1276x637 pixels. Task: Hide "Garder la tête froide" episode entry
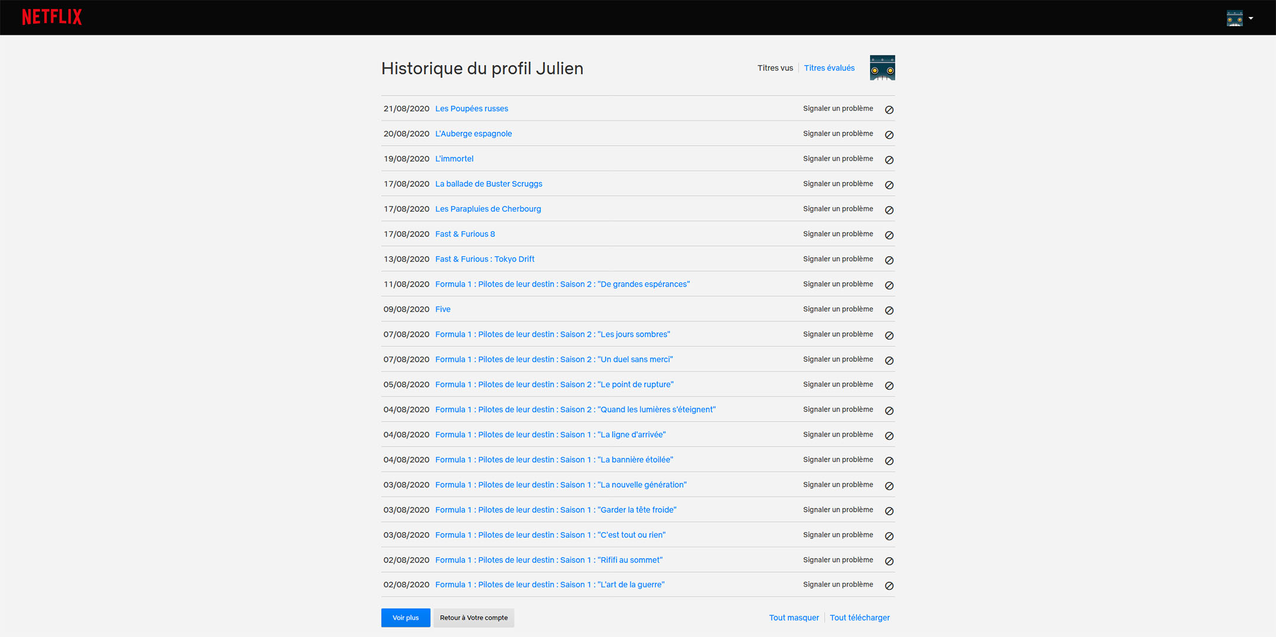[x=889, y=511]
